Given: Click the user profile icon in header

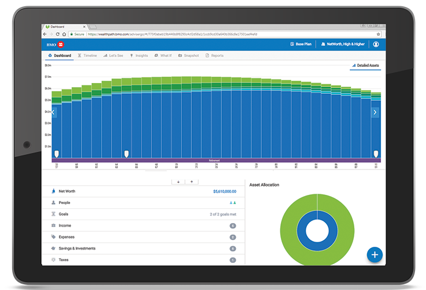Looking at the screenshot, I should click(x=376, y=44).
